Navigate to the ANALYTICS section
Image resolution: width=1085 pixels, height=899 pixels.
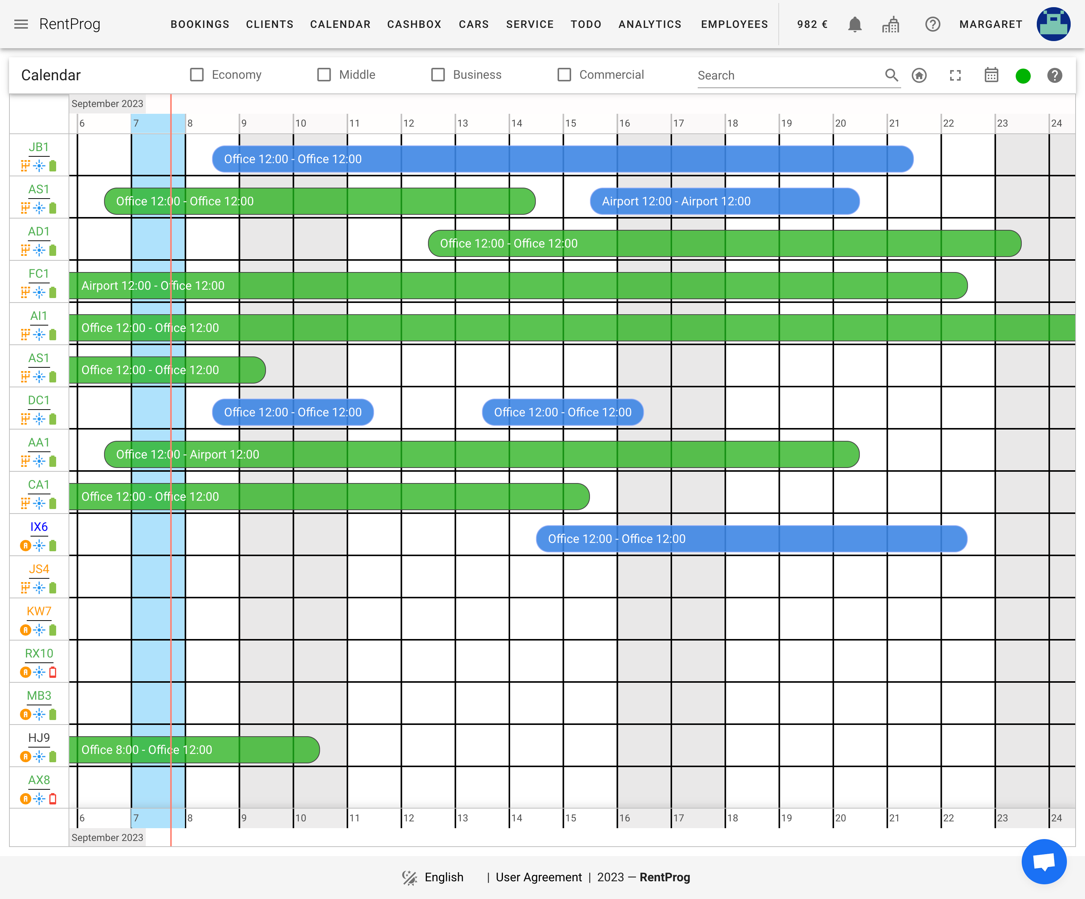[x=649, y=24]
